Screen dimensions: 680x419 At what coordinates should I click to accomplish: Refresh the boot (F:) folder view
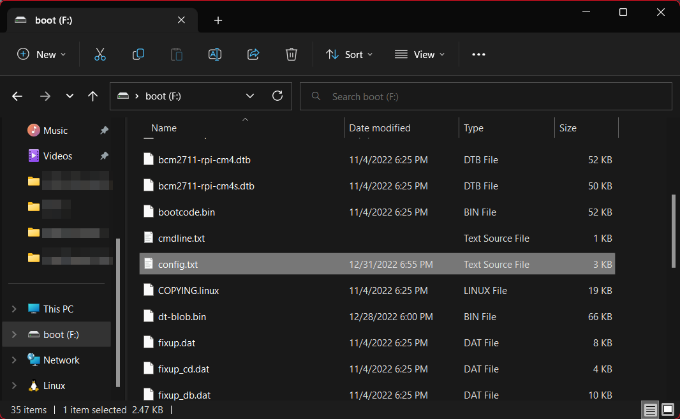click(x=277, y=96)
